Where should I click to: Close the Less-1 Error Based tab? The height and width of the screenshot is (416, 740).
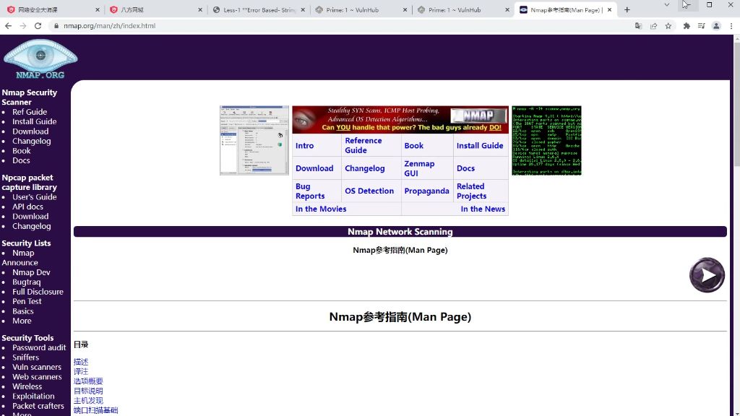(303, 9)
